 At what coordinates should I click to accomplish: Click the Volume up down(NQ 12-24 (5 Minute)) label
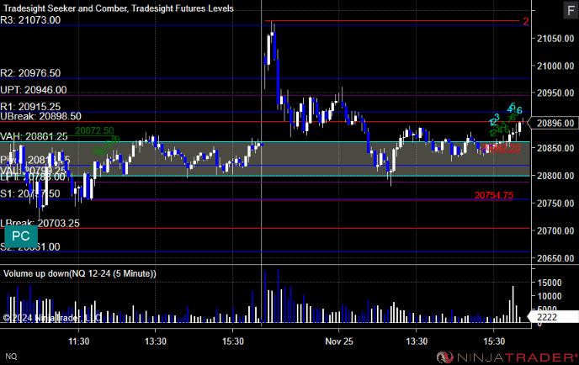tap(80, 273)
